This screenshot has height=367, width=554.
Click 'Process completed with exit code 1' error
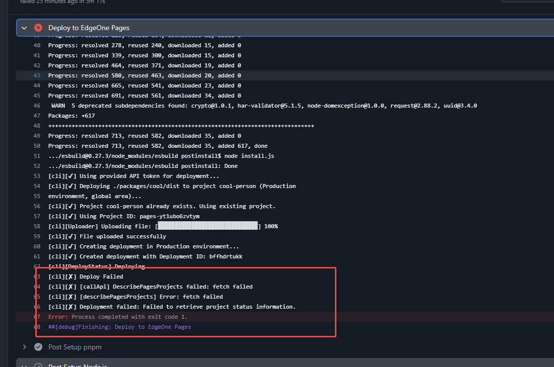[x=118, y=317]
